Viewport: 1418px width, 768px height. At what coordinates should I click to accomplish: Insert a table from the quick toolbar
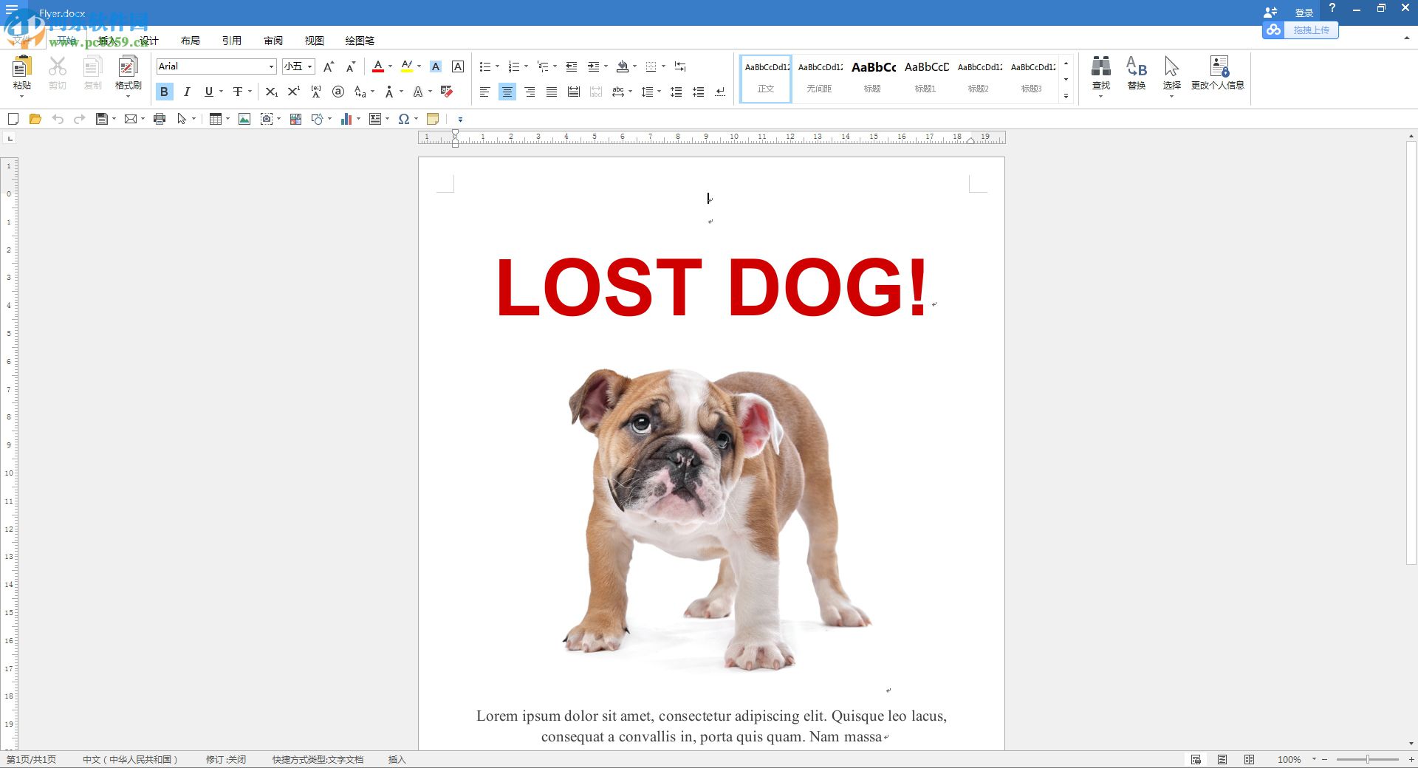pos(215,119)
